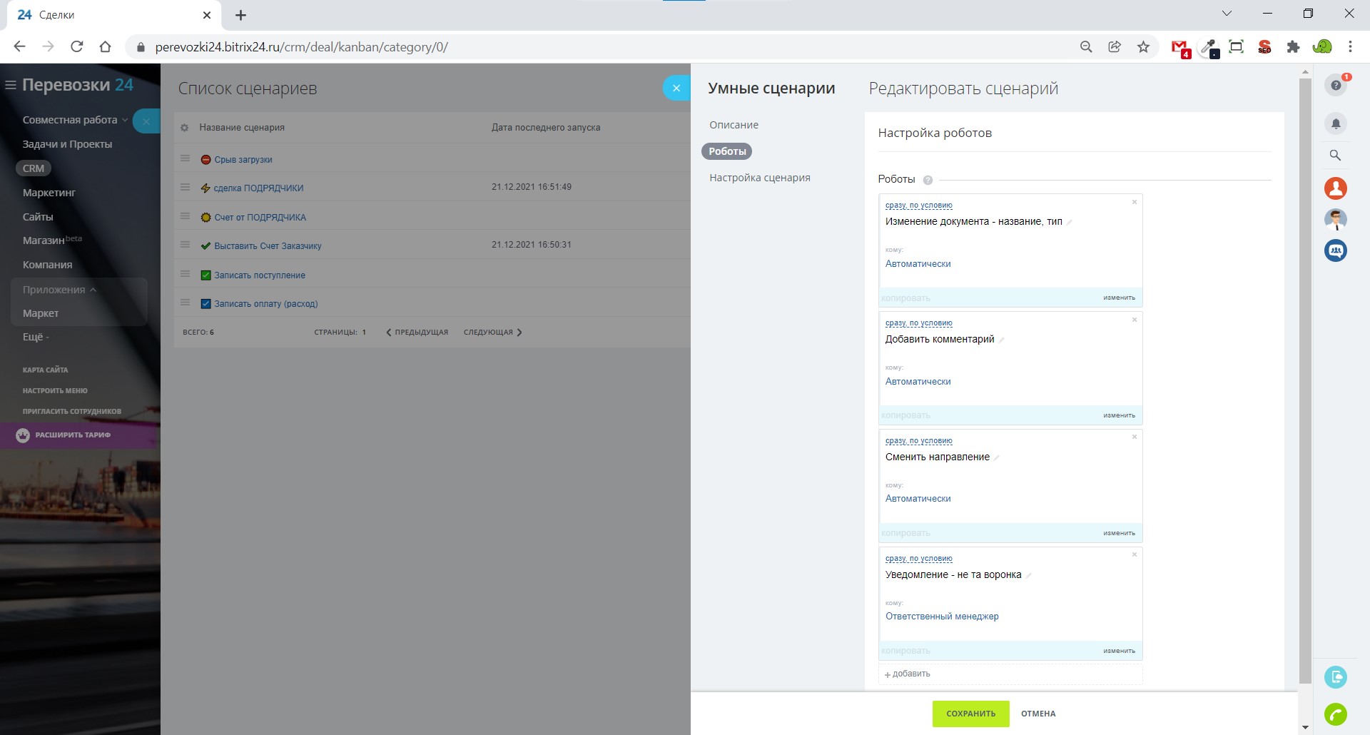Open CRM in the left menu
The width and height of the screenshot is (1370, 735).
pos(34,168)
